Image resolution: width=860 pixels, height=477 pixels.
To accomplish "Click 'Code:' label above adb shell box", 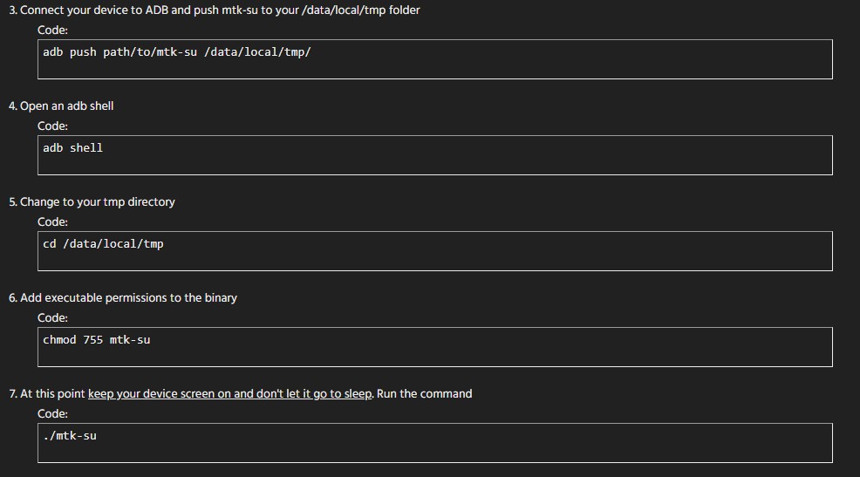I will 52,126.
